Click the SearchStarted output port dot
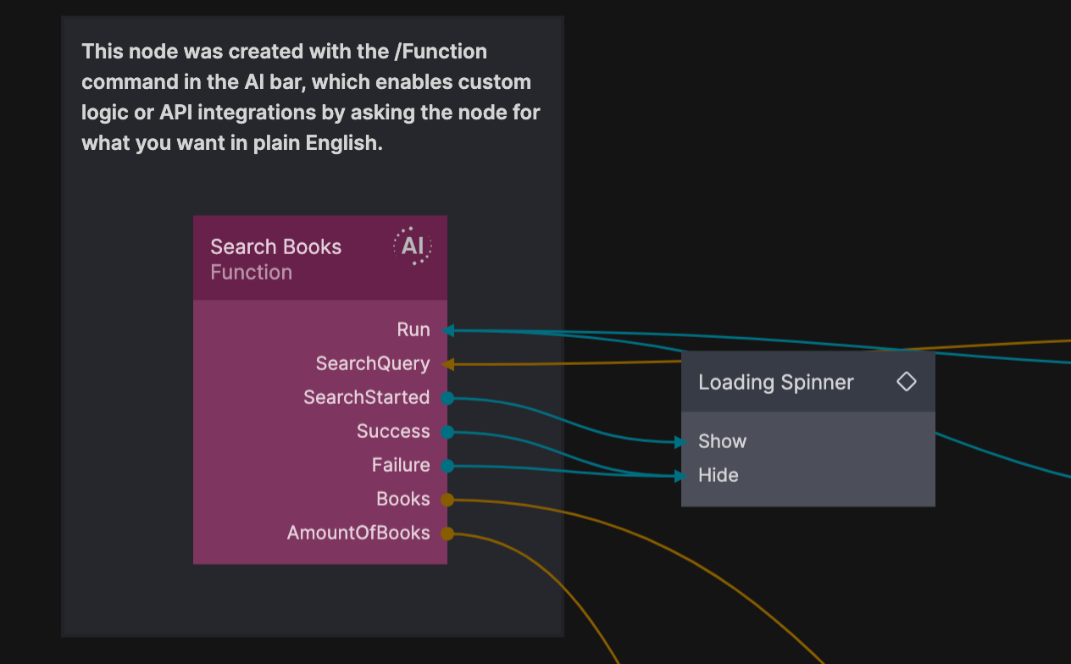 447,398
